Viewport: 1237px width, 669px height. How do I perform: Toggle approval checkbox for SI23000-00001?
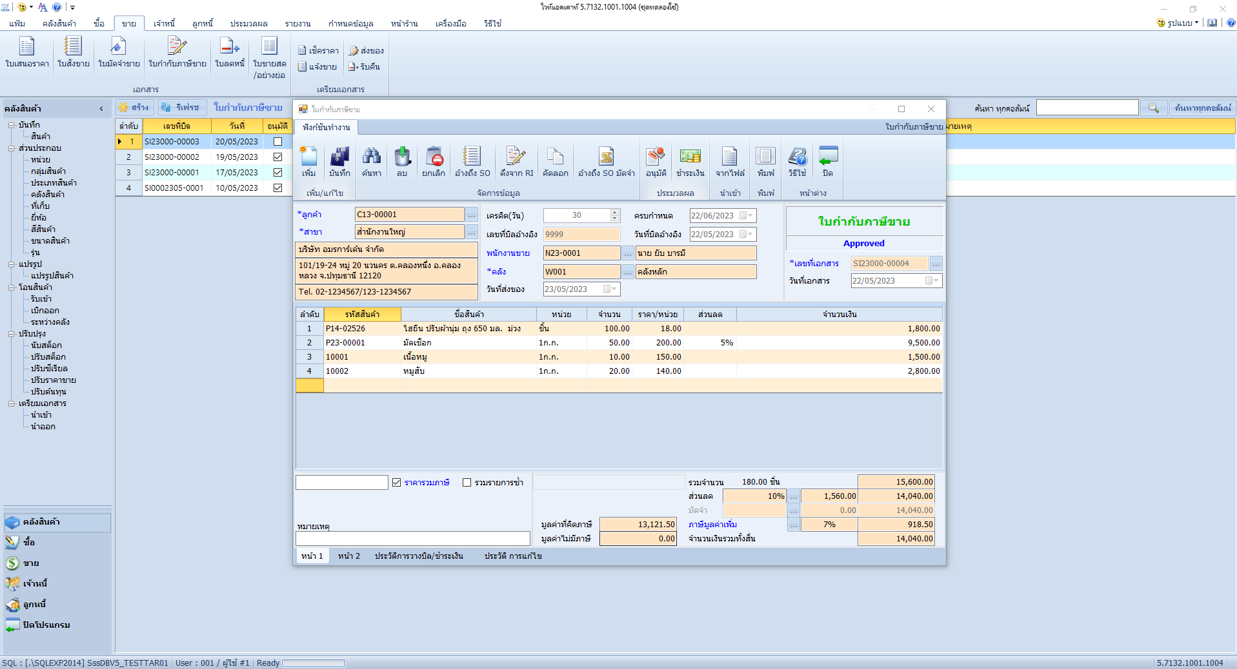277,172
